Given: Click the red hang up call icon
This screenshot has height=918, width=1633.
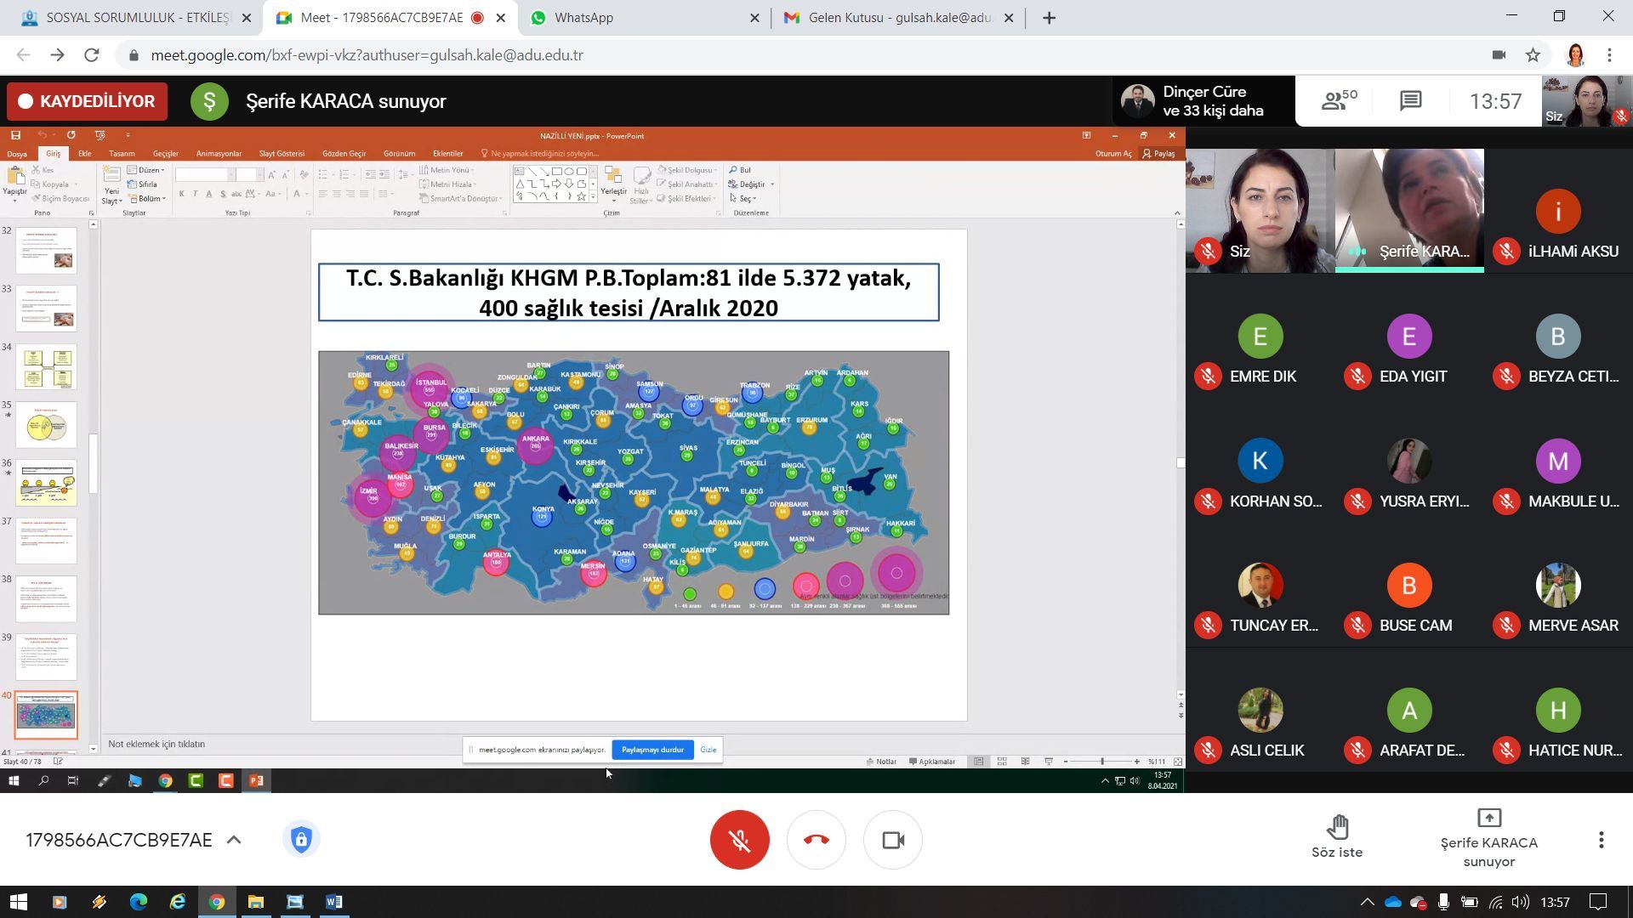Looking at the screenshot, I should pyautogui.click(x=816, y=840).
